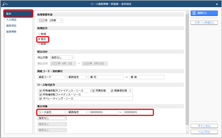Open the リース会社 集計対象 dropdown
The height and width of the screenshot is (138, 222).
point(52,112)
